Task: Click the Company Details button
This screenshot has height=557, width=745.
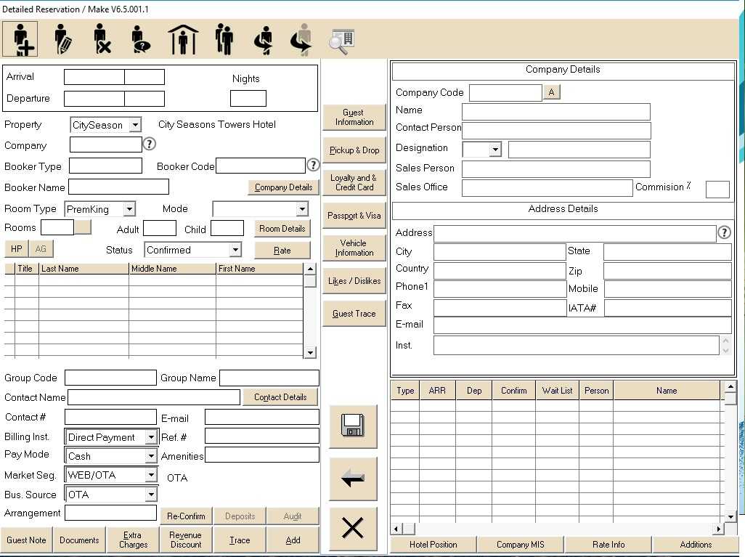Action: tap(283, 187)
